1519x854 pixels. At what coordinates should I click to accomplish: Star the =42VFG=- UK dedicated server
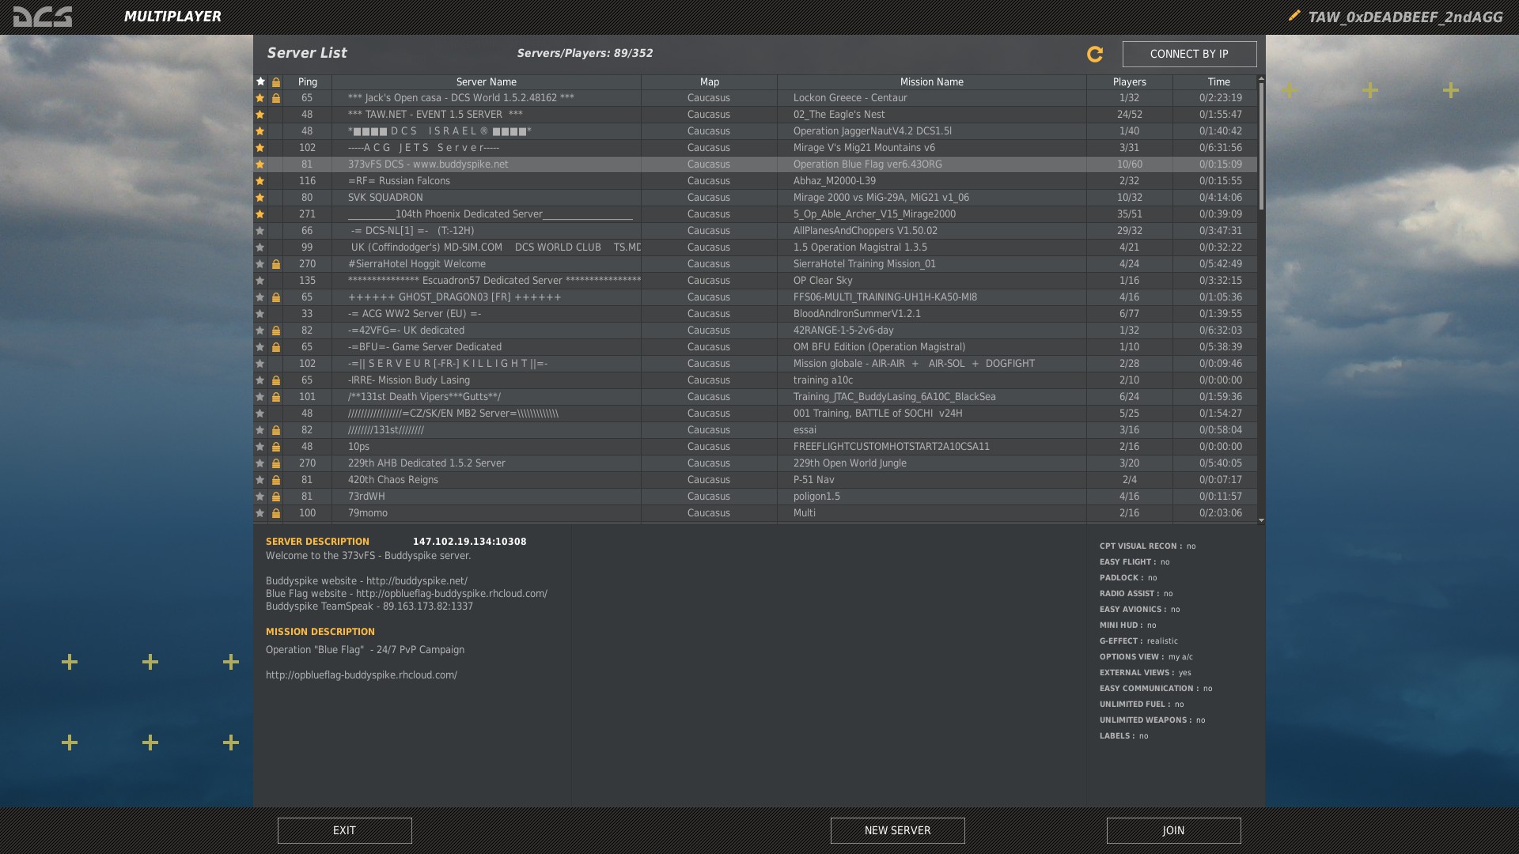tap(259, 331)
